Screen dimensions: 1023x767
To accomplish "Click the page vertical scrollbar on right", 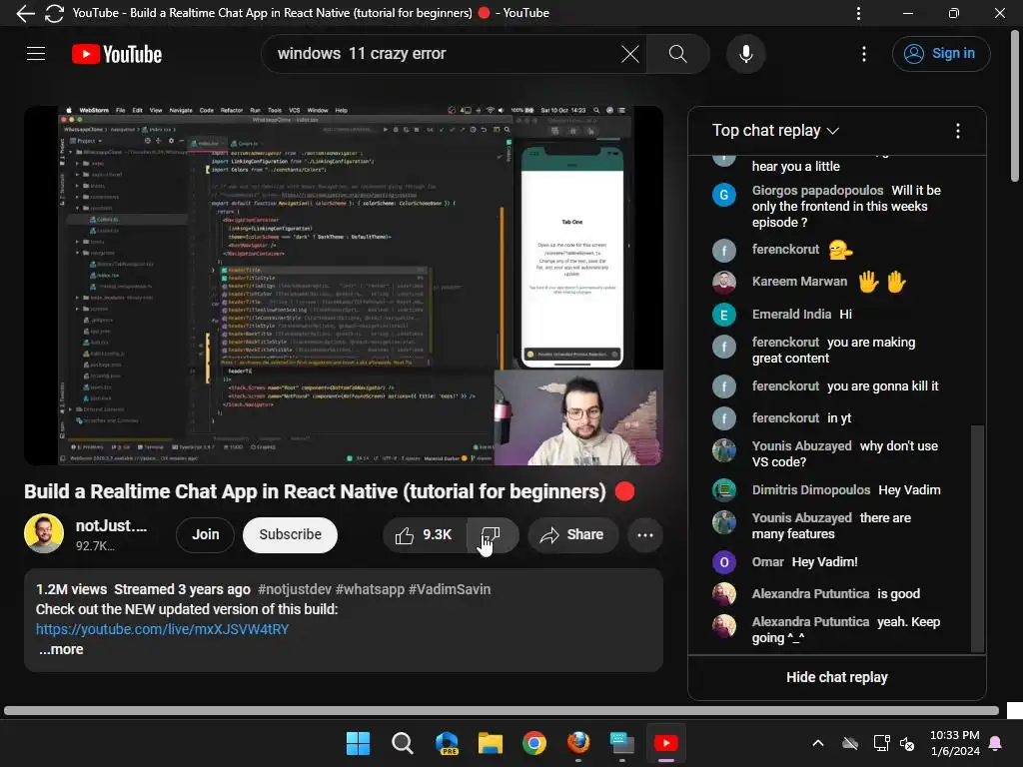I will pos(1015,108).
